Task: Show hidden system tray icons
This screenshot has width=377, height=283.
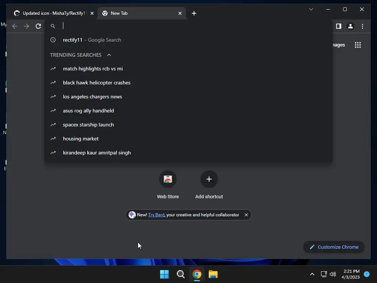Action: (x=312, y=274)
